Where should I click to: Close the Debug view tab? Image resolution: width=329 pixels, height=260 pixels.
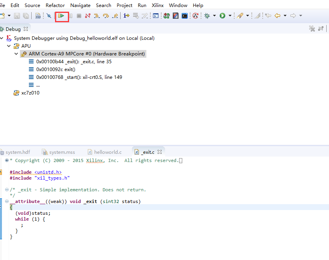(26, 29)
